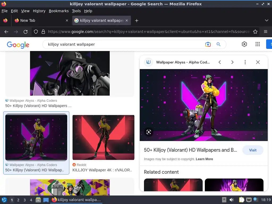Click the clipboard tray icon
This screenshot has height=204, width=272.
tap(241, 200)
